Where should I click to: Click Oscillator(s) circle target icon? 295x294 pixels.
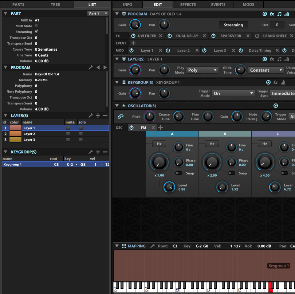click(x=275, y=106)
